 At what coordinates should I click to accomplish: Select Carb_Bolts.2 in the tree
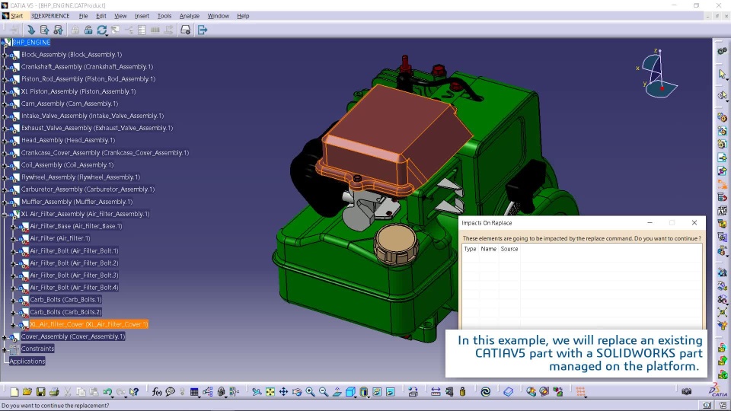65,312
